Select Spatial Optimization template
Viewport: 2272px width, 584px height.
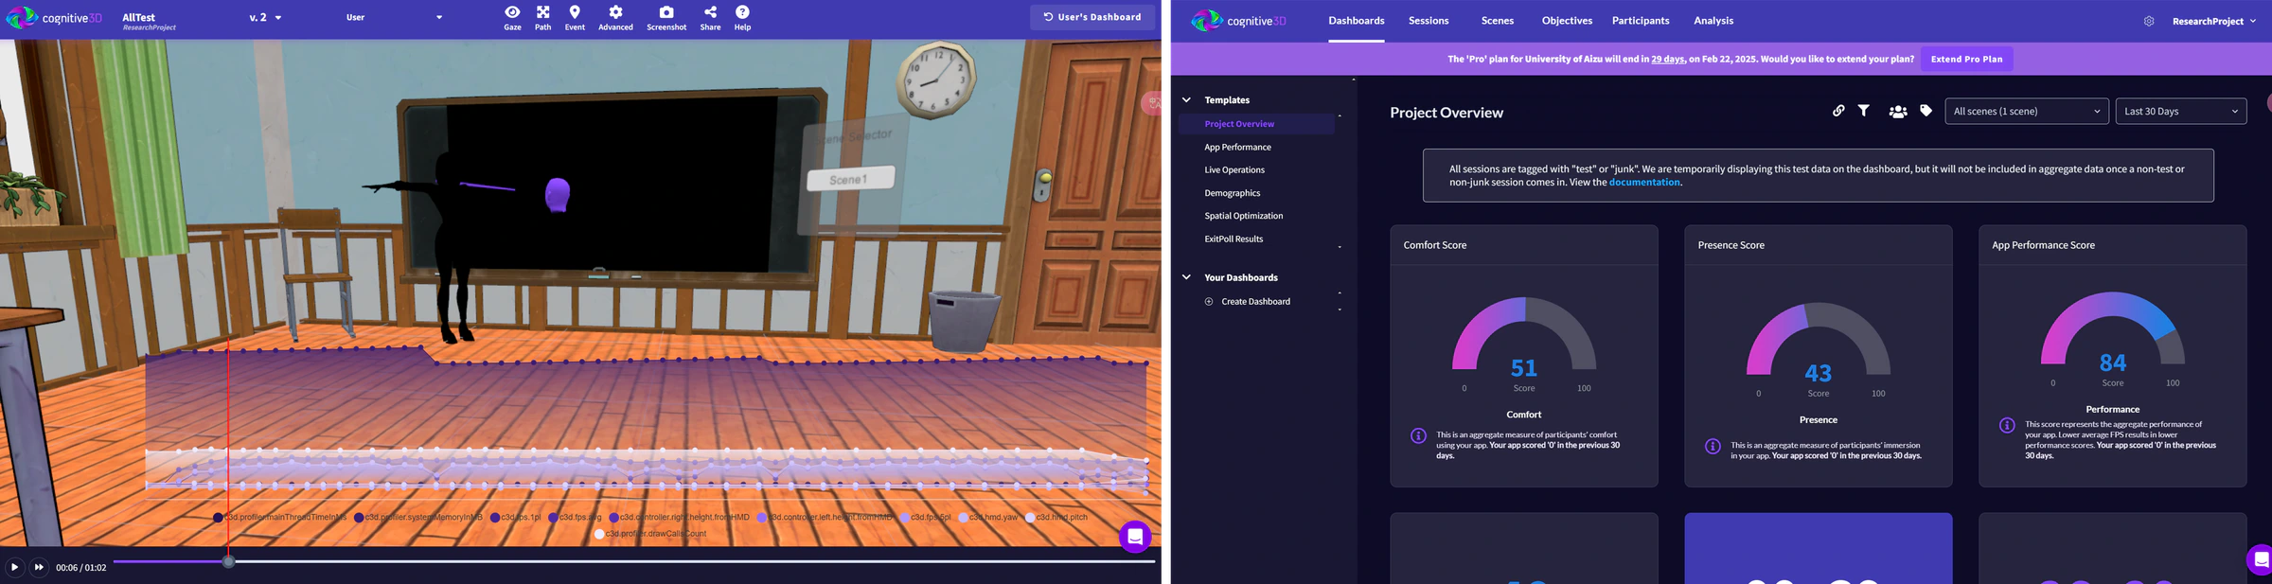pyautogui.click(x=1244, y=216)
